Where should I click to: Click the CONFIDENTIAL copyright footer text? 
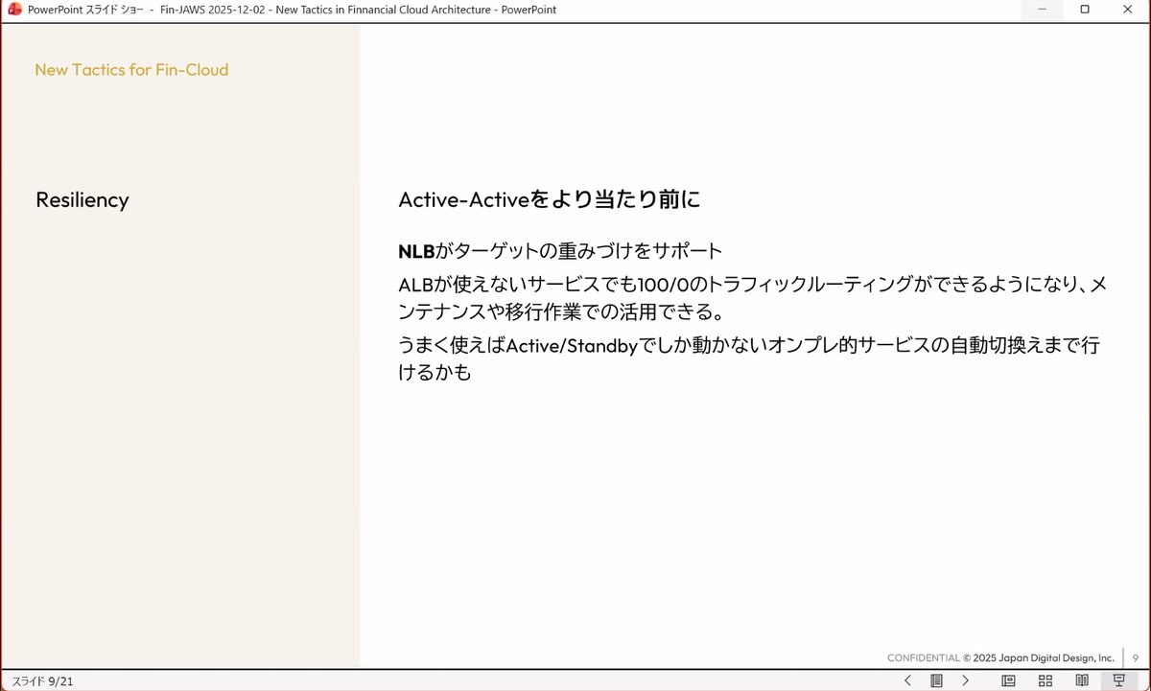pos(1000,658)
